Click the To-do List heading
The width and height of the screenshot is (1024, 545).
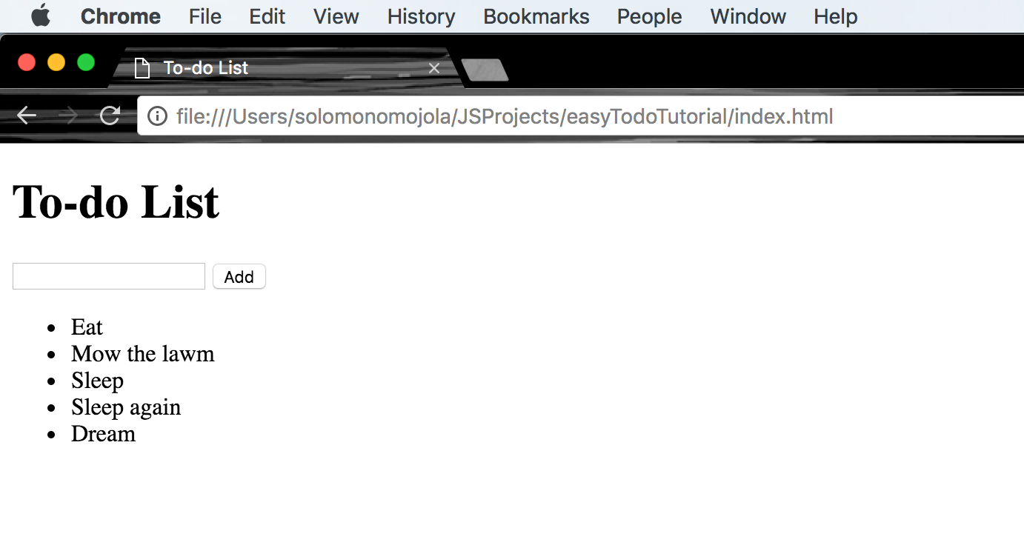(x=116, y=200)
